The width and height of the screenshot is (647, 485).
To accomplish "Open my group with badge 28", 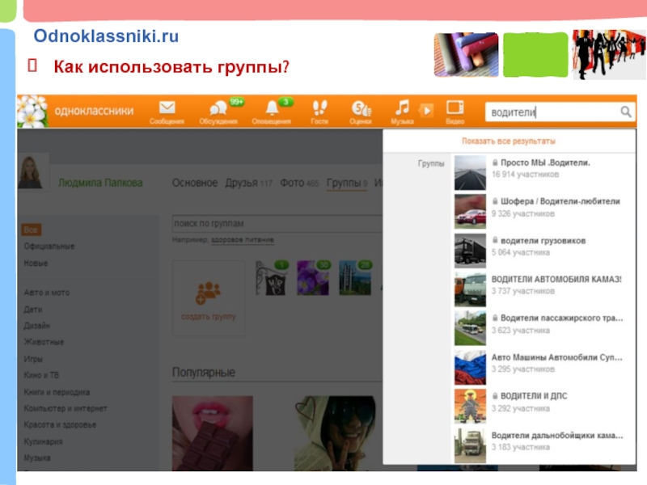I will coord(355,278).
